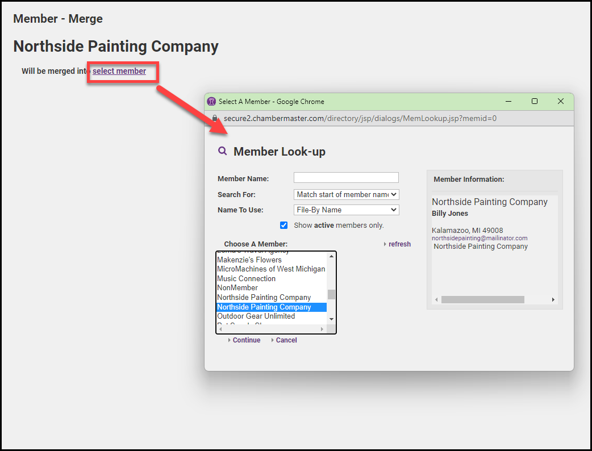Click the Cancel link
The width and height of the screenshot is (592, 451).
coord(286,340)
